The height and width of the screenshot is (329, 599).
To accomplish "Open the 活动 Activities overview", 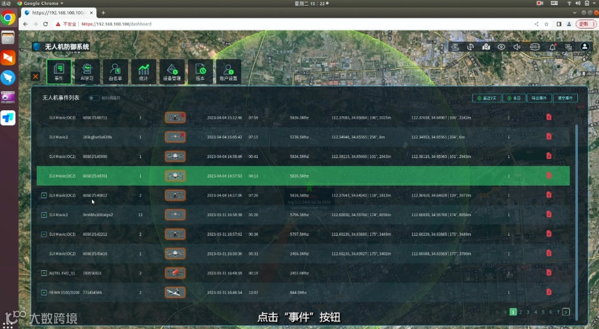I will 6,3.
